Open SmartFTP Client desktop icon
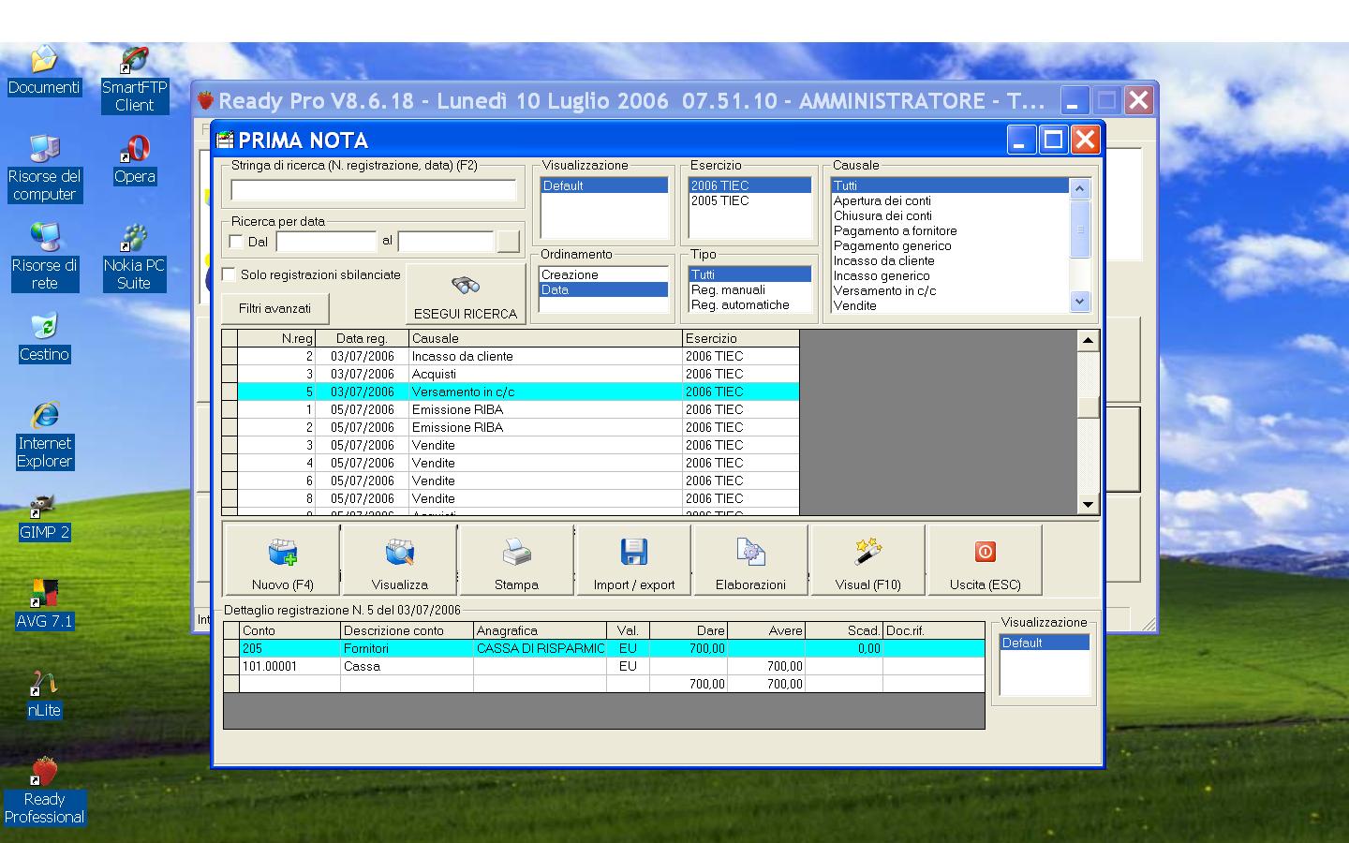 click(135, 80)
